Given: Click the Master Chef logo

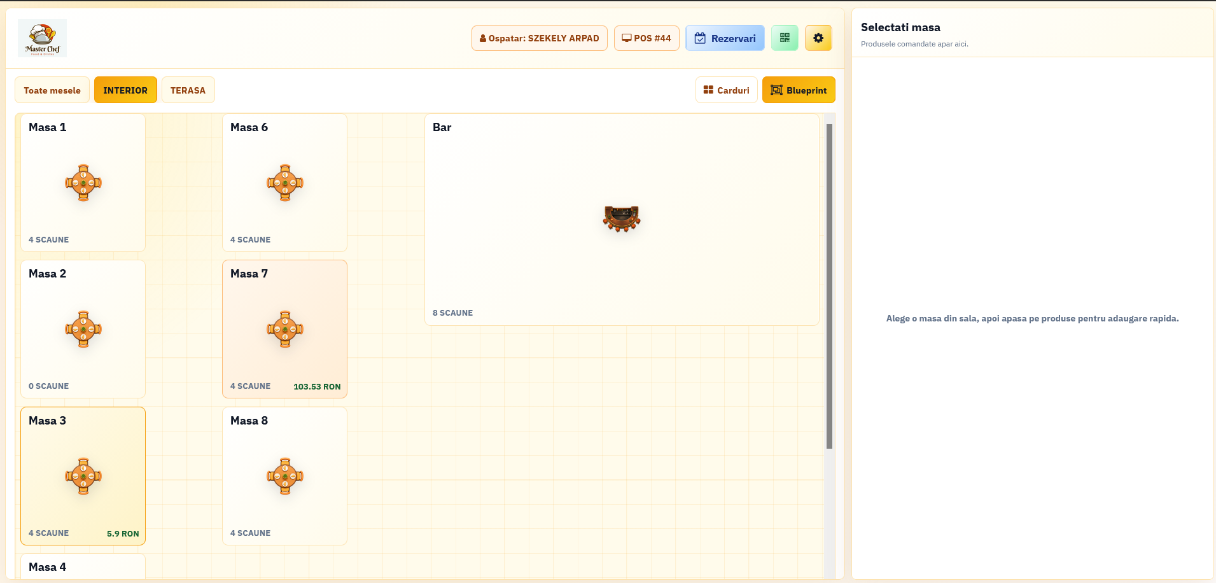Looking at the screenshot, I should point(42,38).
